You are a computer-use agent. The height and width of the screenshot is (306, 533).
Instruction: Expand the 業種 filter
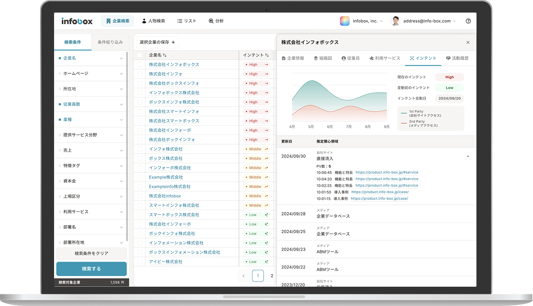(x=121, y=120)
